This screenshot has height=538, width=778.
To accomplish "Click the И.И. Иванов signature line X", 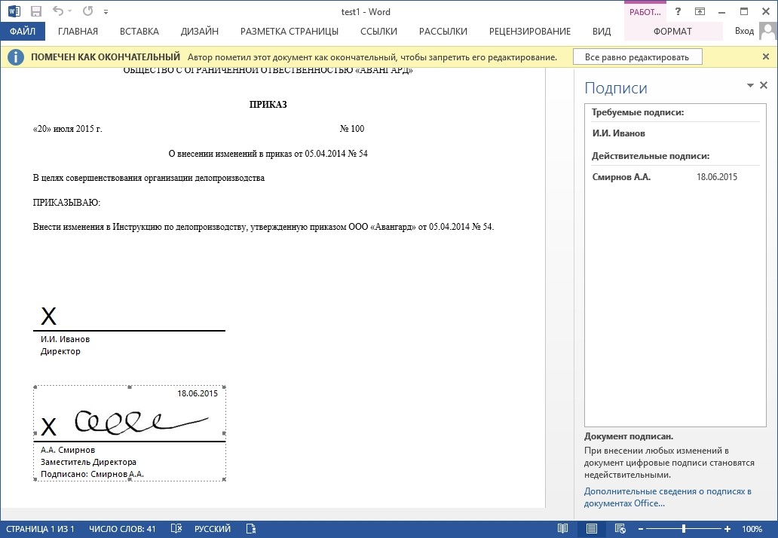I will tap(48, 316).
